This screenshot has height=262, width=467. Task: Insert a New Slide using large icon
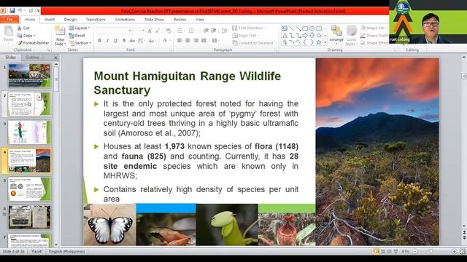tap(60, 31)
